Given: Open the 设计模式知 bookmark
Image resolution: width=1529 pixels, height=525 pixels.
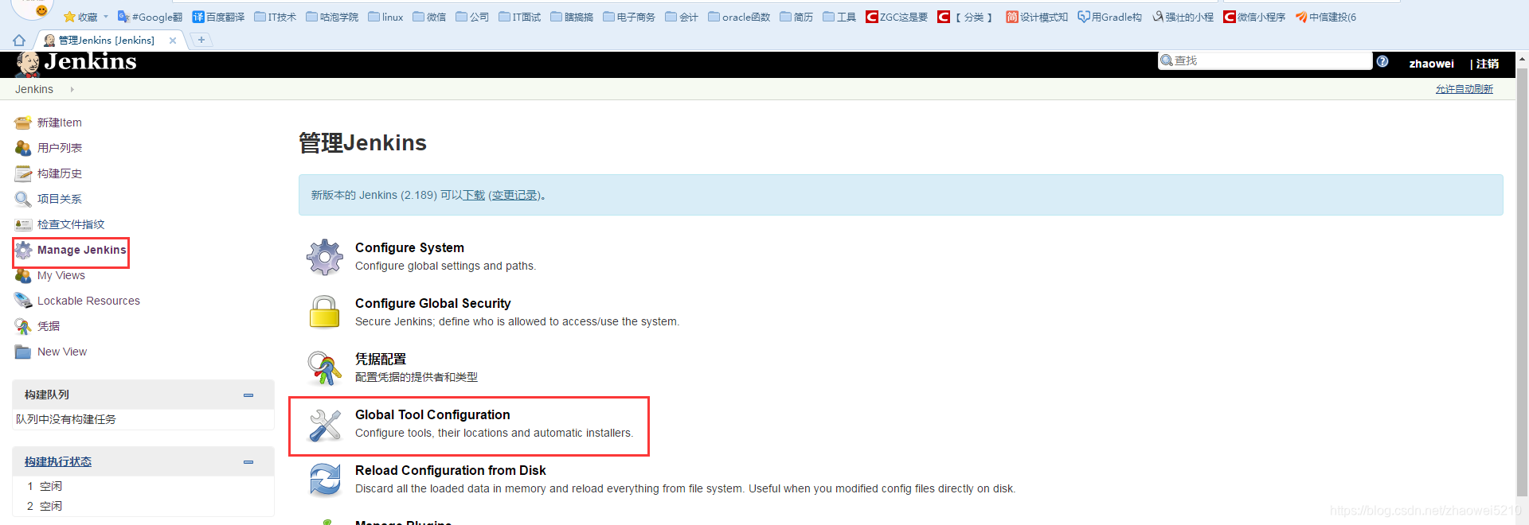Looking at the screenshot, I should click(x=1037, y=17).
